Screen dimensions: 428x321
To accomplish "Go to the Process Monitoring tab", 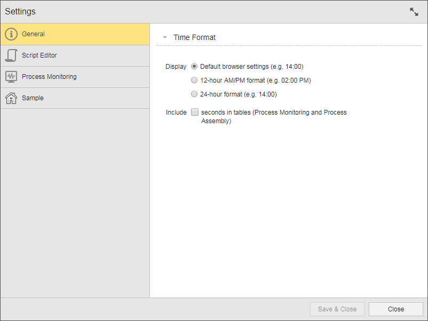I will coord(49,77).
